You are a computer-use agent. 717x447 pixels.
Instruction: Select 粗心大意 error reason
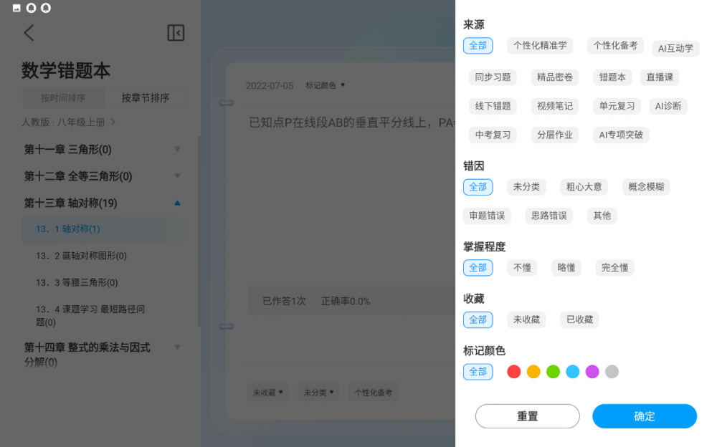(584, 187)
